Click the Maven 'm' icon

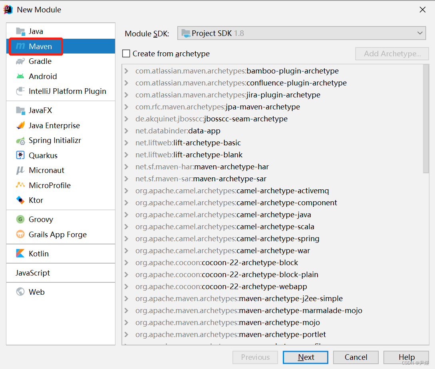(x=20, y=46)
